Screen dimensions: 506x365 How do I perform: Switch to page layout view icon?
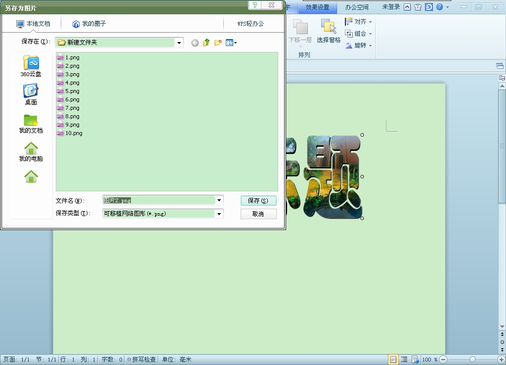pyautogui.click(x=393, y=360)
